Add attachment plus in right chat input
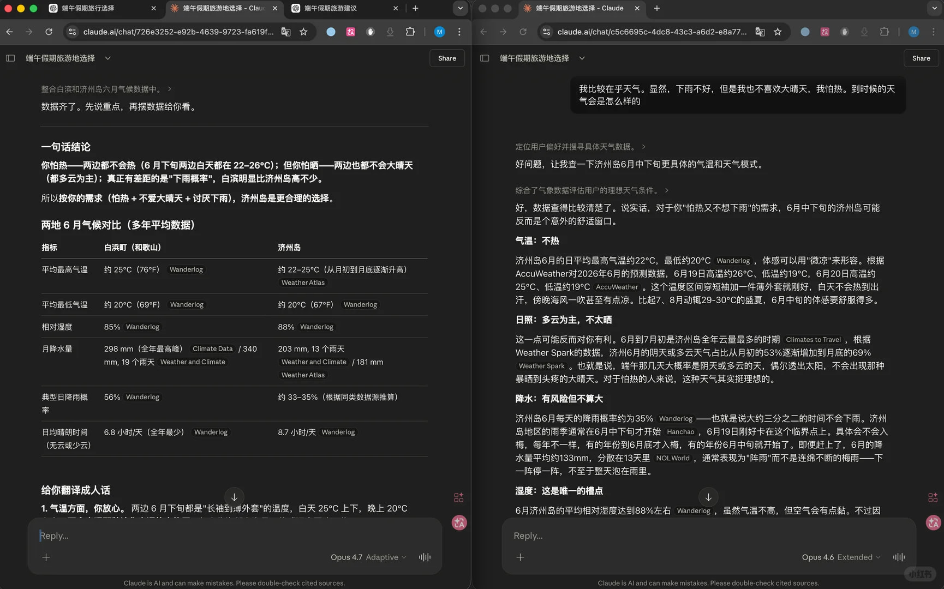This screenshot has width=944, height=589. (521, 557)
